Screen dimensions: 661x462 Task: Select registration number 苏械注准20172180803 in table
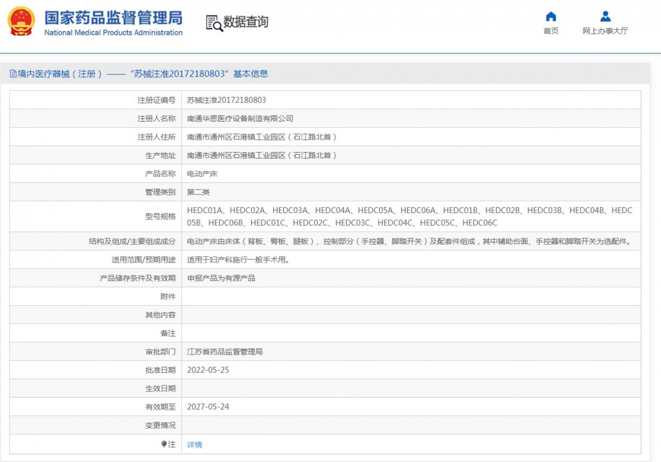tap(226, 100)
